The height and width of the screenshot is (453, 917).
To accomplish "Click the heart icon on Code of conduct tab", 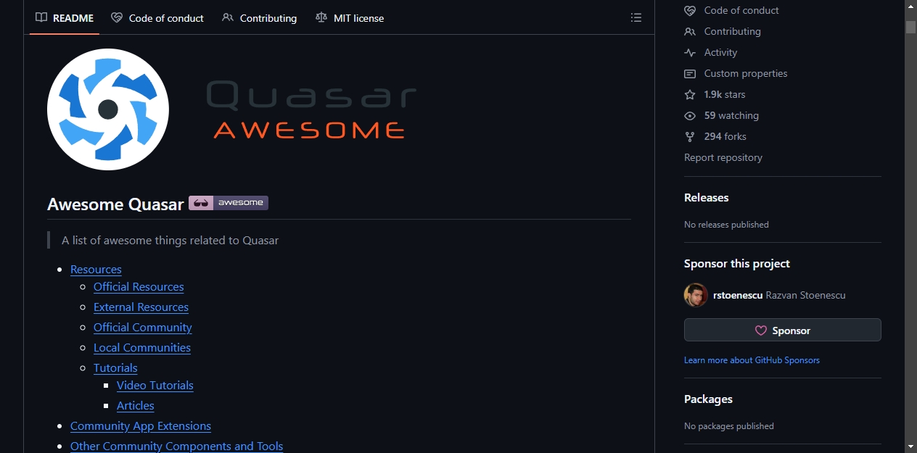I will click(x=117, y=17).
